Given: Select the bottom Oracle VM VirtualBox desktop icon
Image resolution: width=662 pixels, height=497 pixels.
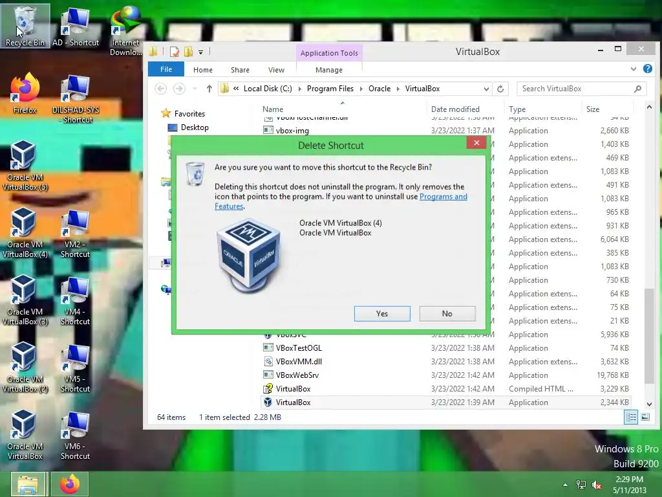Looking at the screenshot, I should tap(25, 434).
